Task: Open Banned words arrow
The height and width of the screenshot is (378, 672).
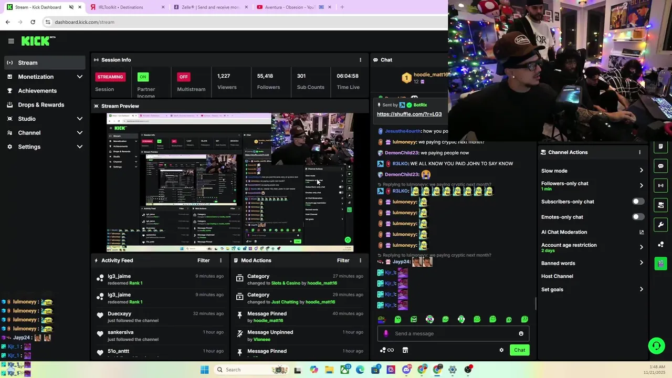Action: [642, 263]
